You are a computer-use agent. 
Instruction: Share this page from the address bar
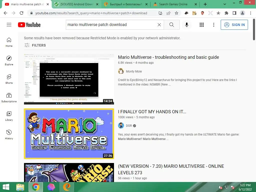click(x=168, y=13)
